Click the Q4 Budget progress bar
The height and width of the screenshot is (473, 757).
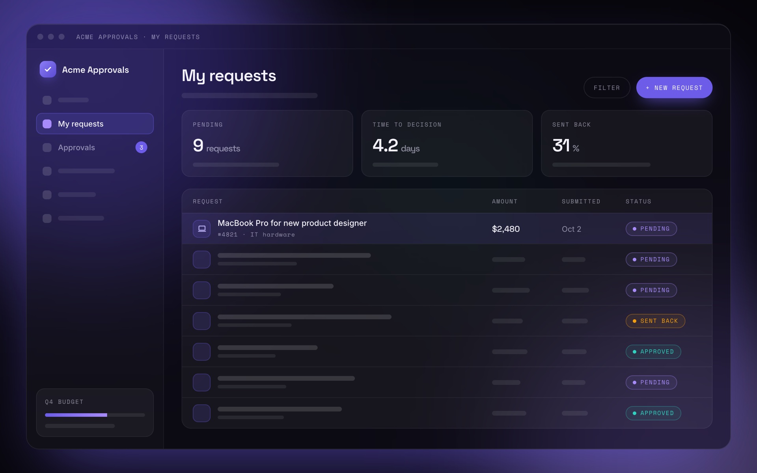(95, 415)
